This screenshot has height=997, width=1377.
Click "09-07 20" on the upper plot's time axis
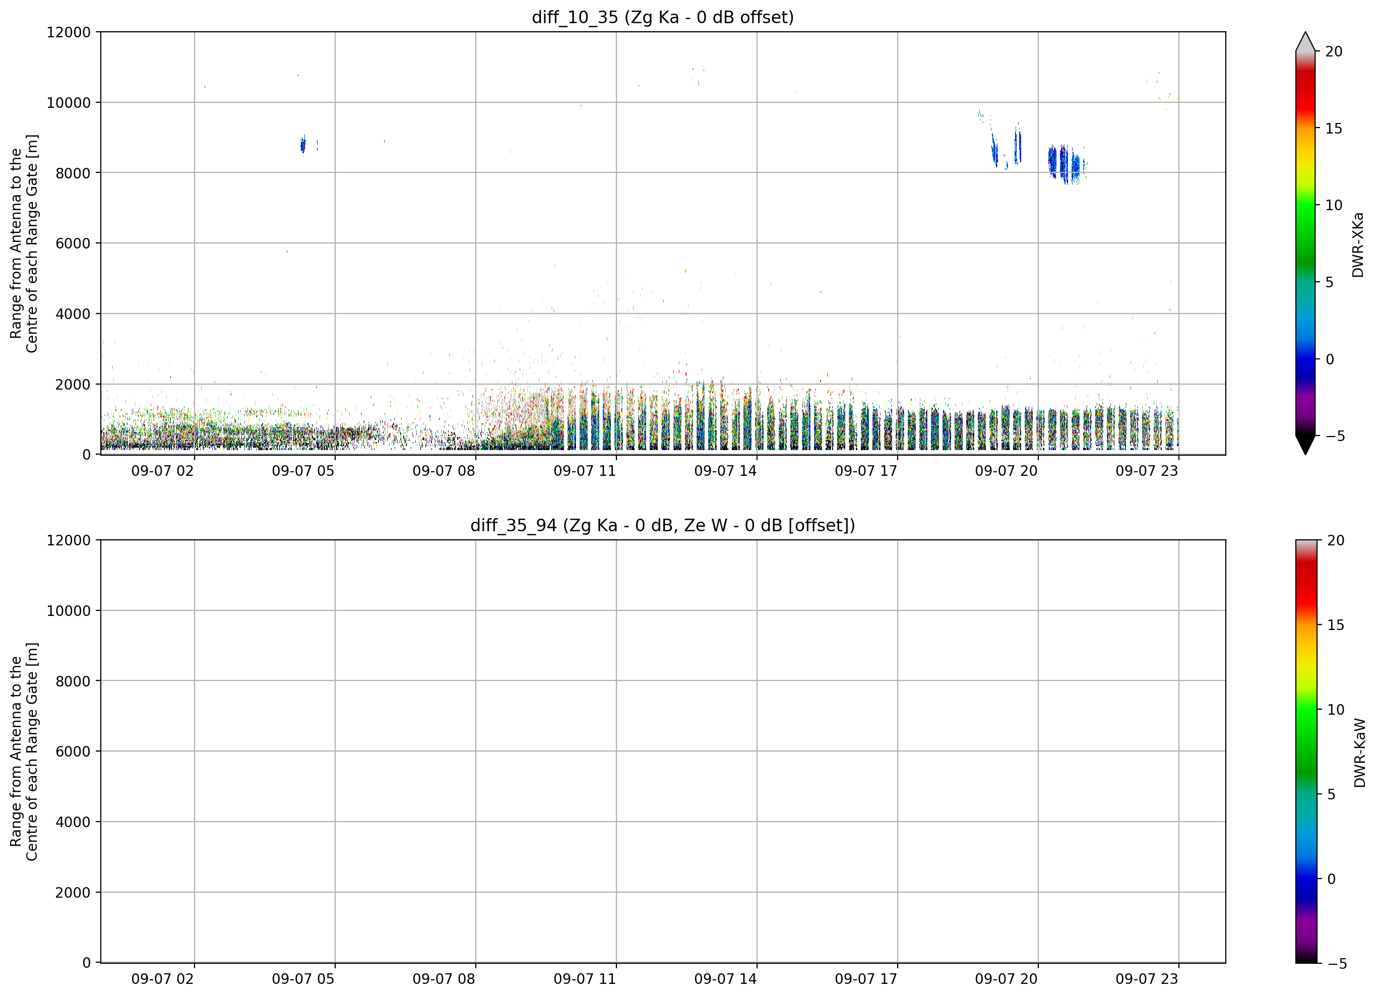click(x=1007, y=471)
